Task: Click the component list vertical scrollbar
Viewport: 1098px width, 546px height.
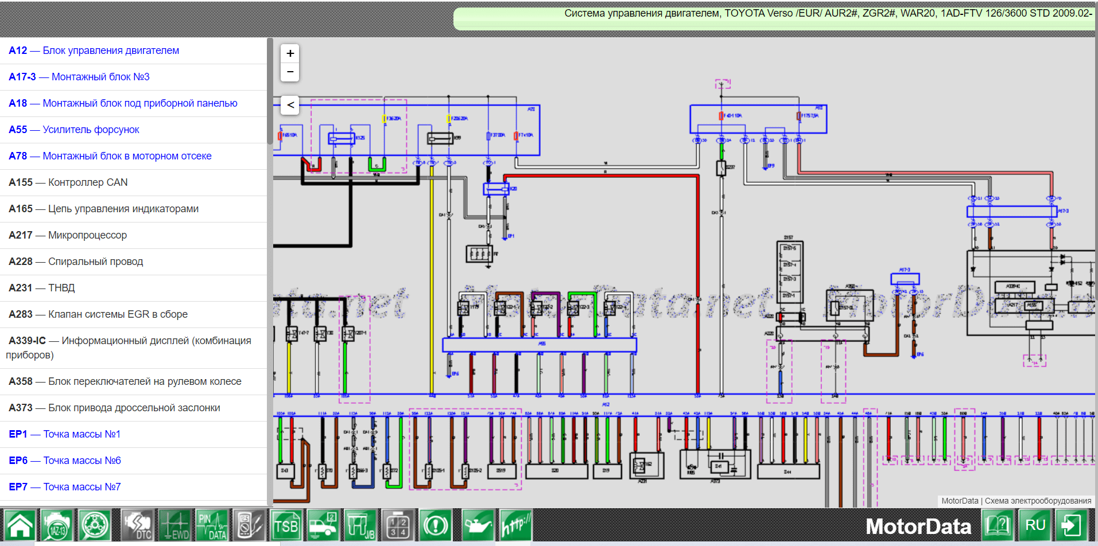Action: click(x=270, y=91)
